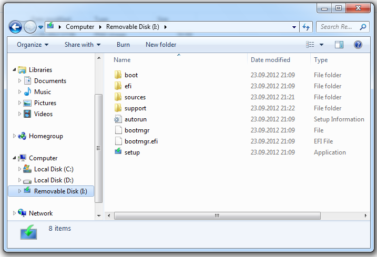Focus the Search Removable Disk box
Image resolution: width=377 pixels, height=257 pixels.
(343, 27)
